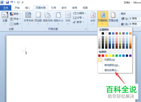
Task: Switch to the 插入 ribbon tab
Action: click(28, 8)
